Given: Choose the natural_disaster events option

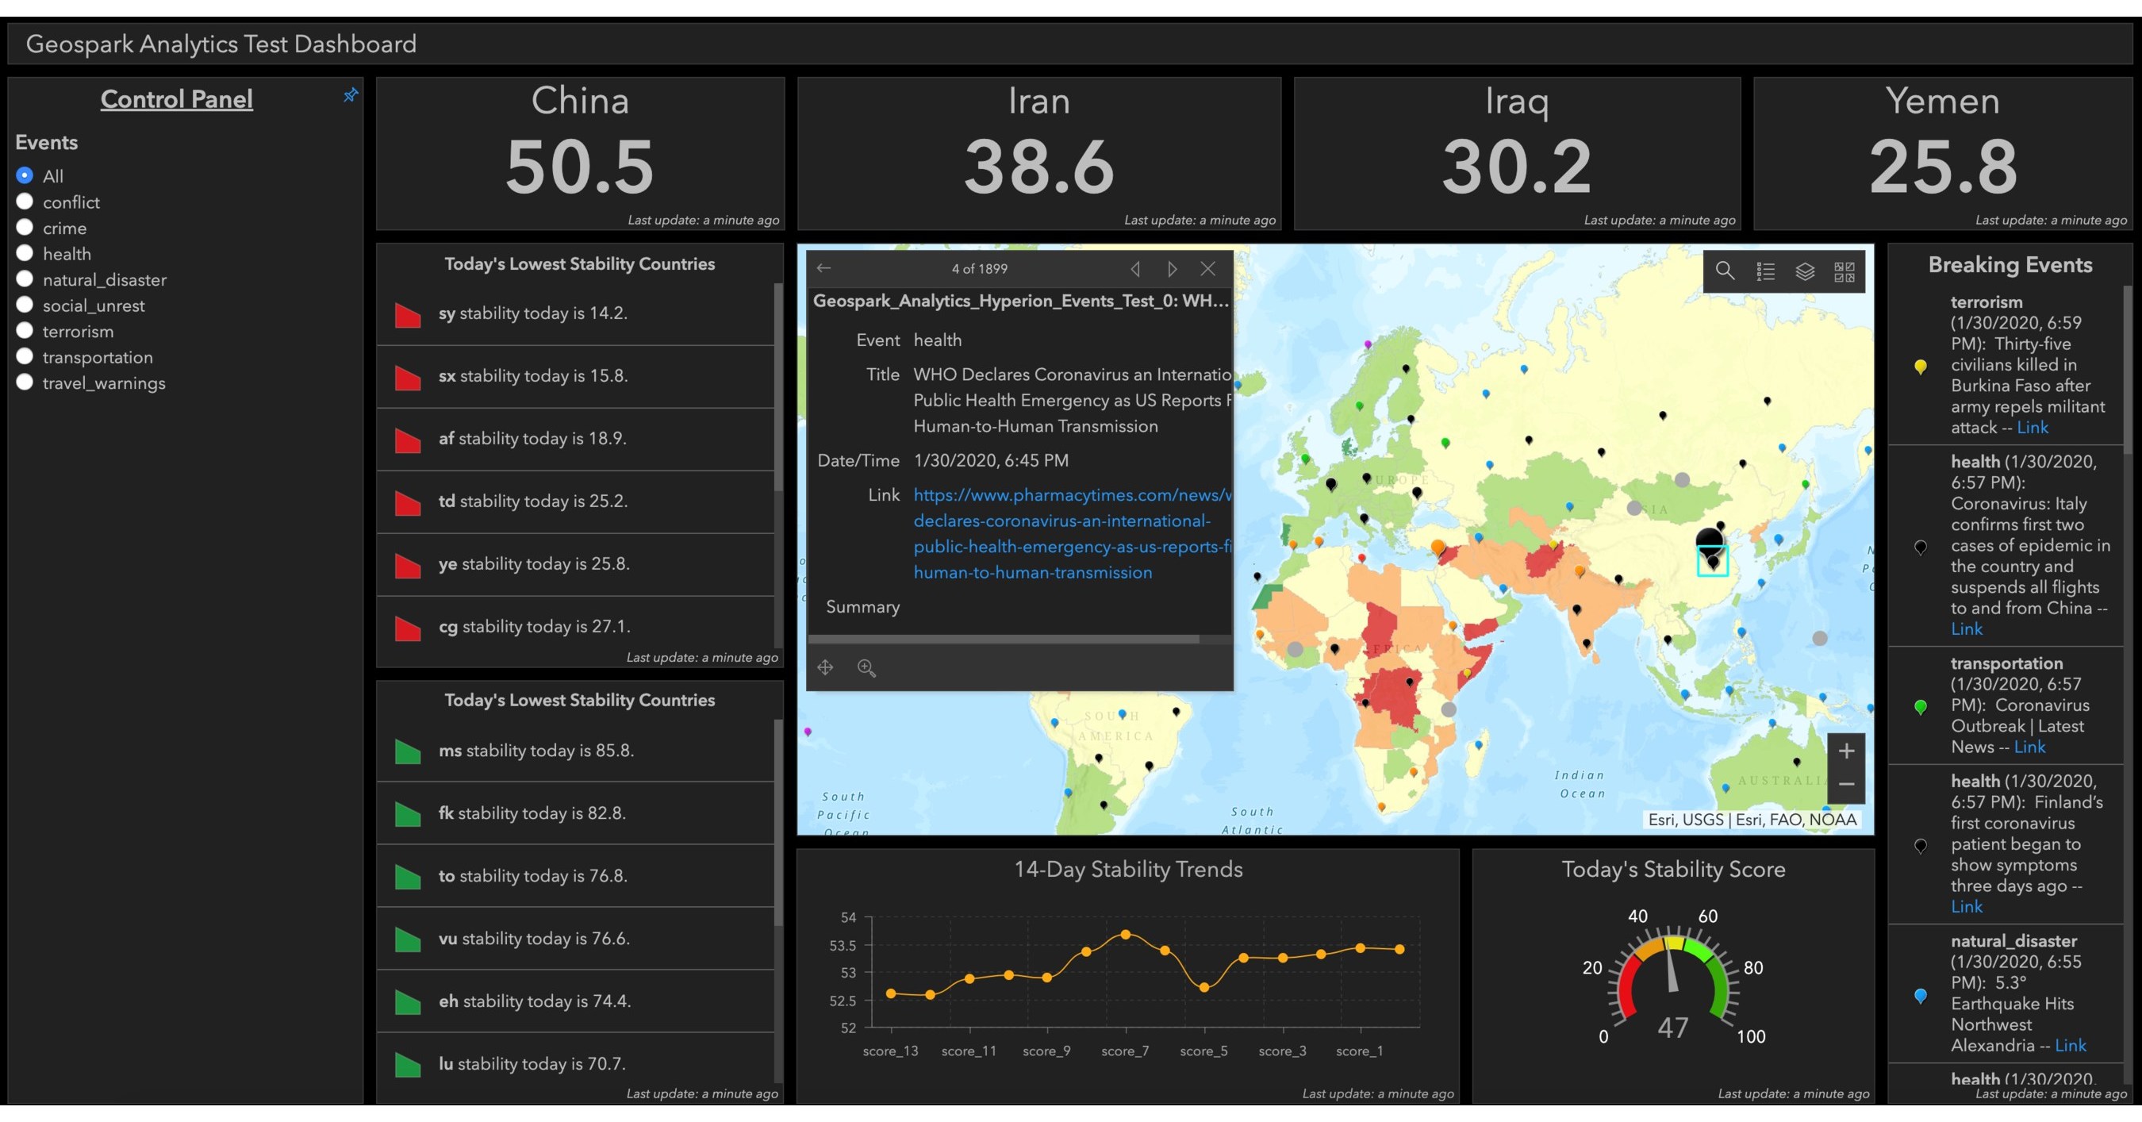Looking at the screenshot, I should coord(25,279).
